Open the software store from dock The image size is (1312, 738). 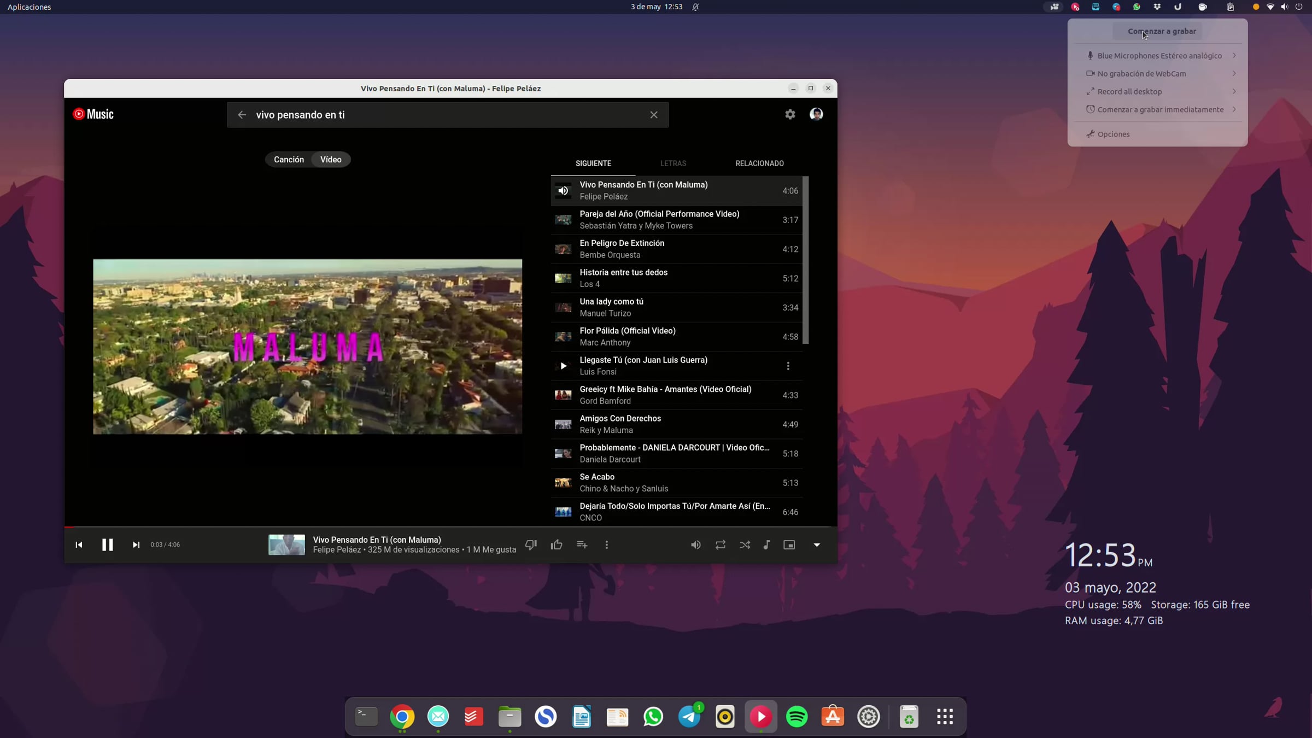click(x=833, y=717)
